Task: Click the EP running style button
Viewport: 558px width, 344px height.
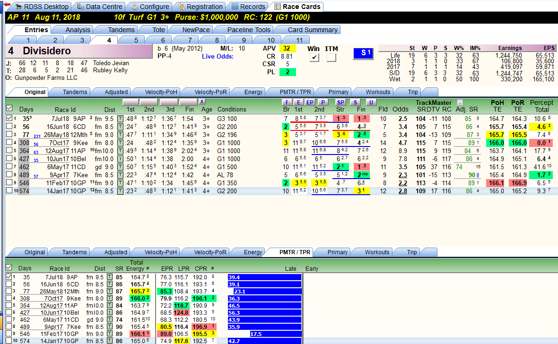Action: (x=310, y=103)
